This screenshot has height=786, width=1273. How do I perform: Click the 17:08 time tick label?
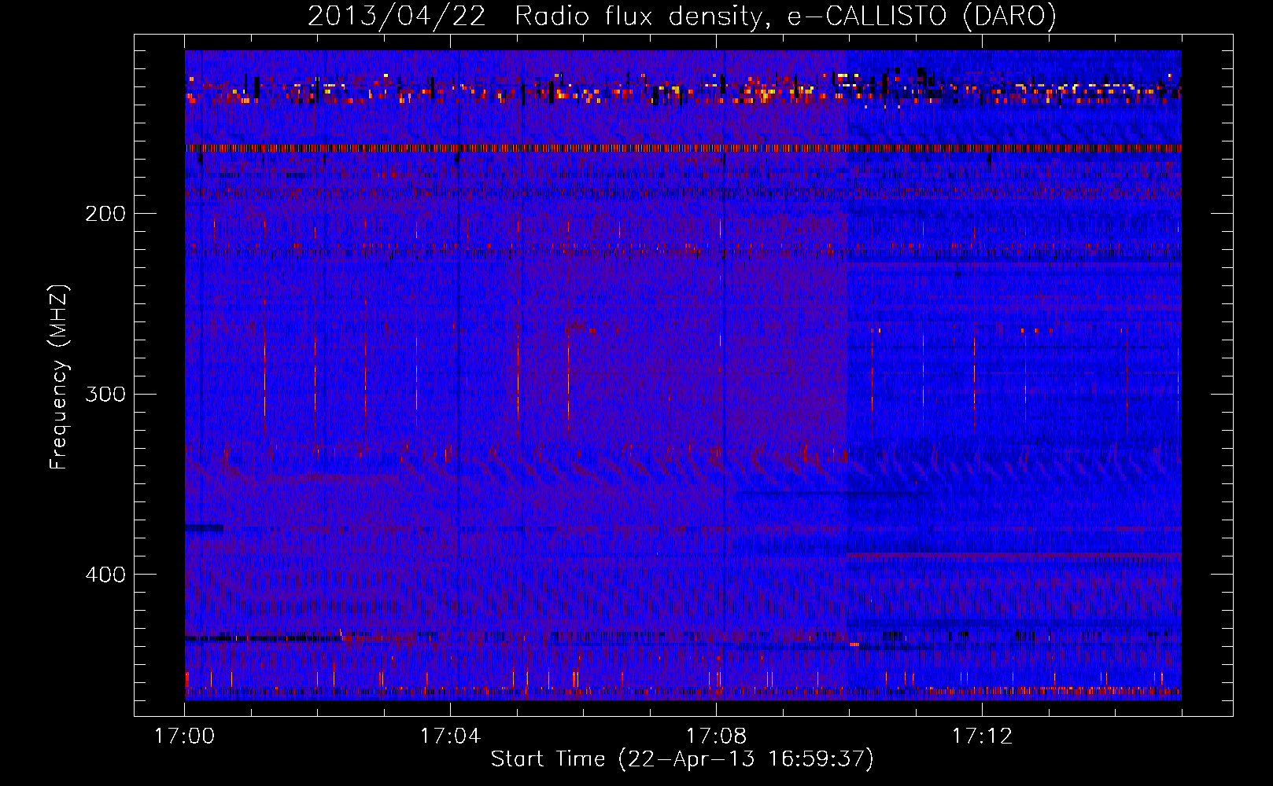(x=716, y=736)
